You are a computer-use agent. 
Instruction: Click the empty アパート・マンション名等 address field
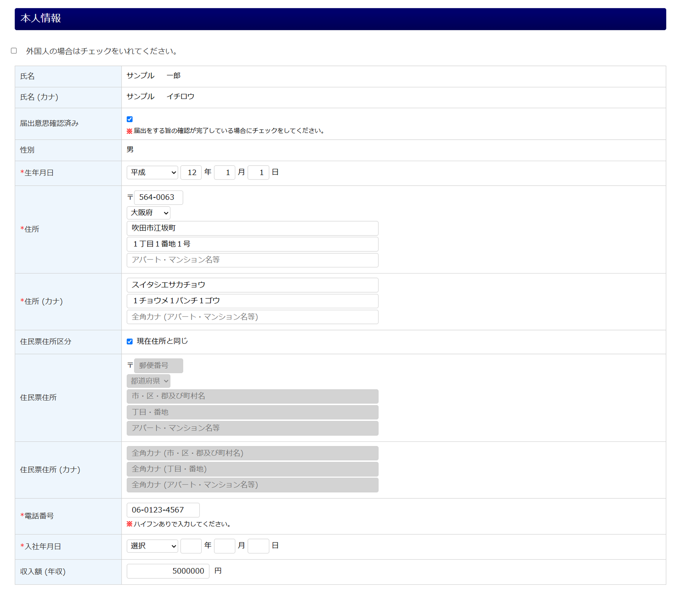click(x=252, y=260)
